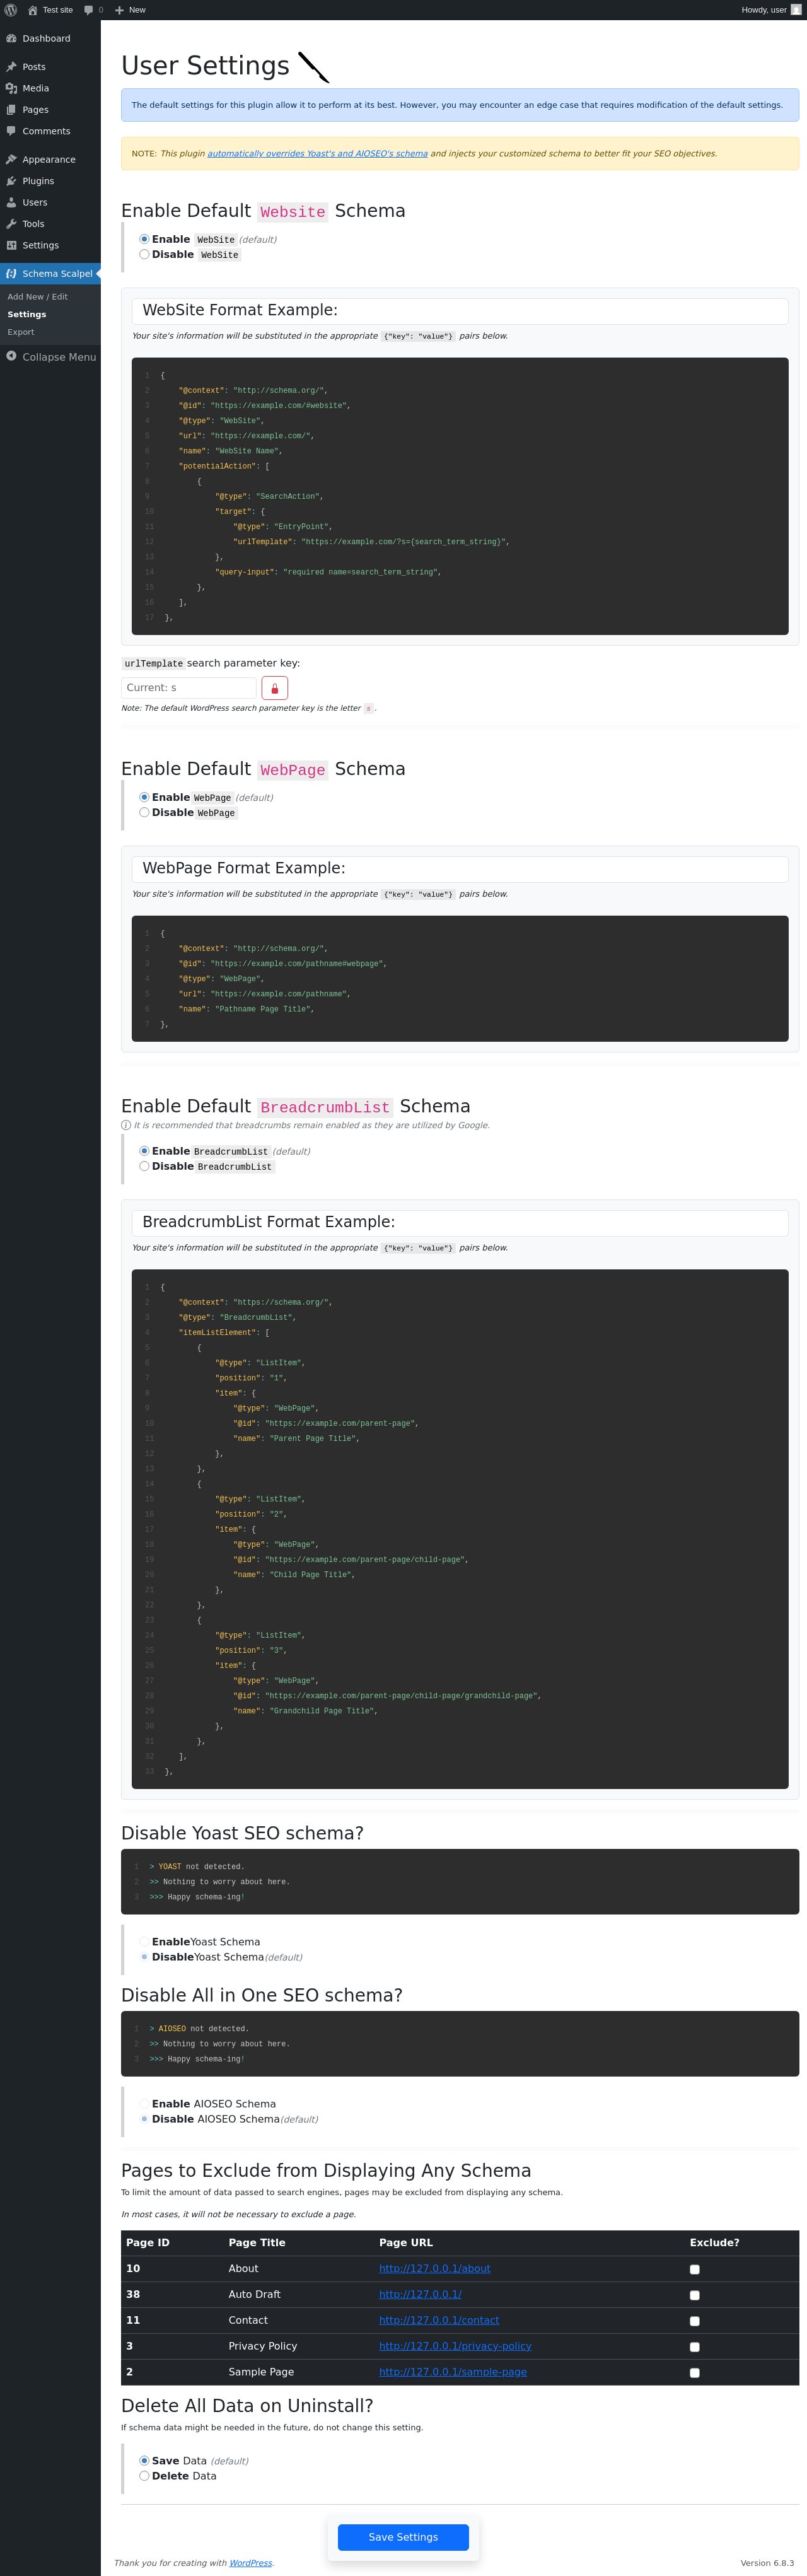Check Exclude box for About page
Image resolution: width=807 pixels, height=2576 pixels.
click(x=694, y=2269)
